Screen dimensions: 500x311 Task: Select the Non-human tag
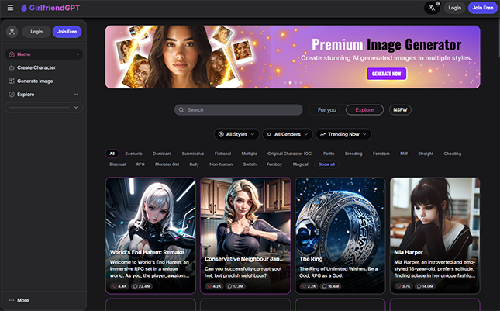tap(221, 164)
